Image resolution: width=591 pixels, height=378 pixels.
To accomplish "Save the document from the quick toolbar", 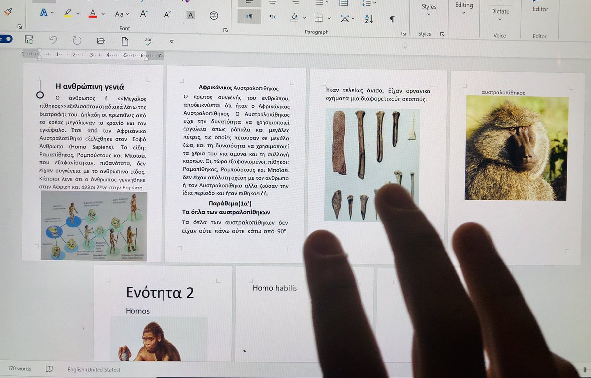I will [29, 40].
